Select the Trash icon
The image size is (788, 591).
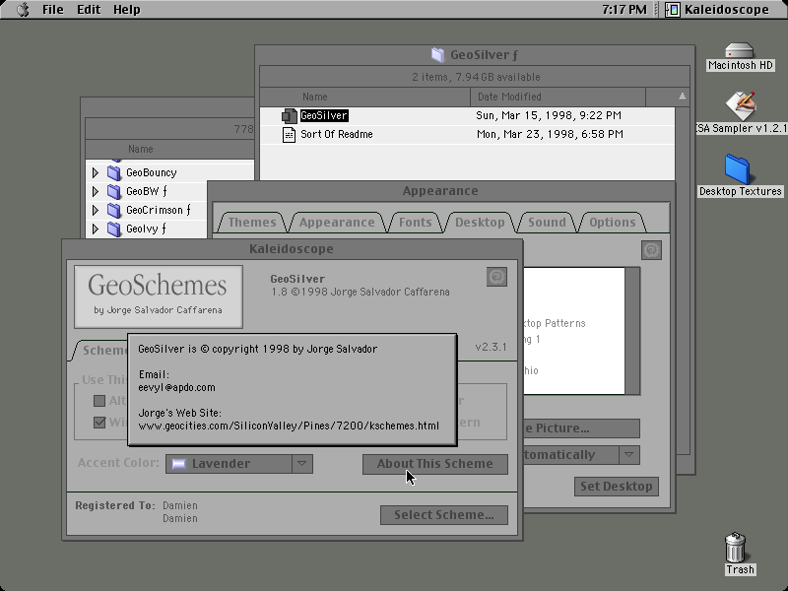tap(736, 548)
